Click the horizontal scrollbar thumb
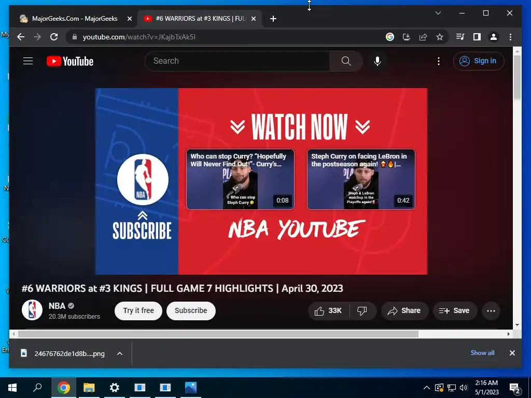The width and height of the screenshot is (531, 398). pyautogui.click(x=218, y=334)
